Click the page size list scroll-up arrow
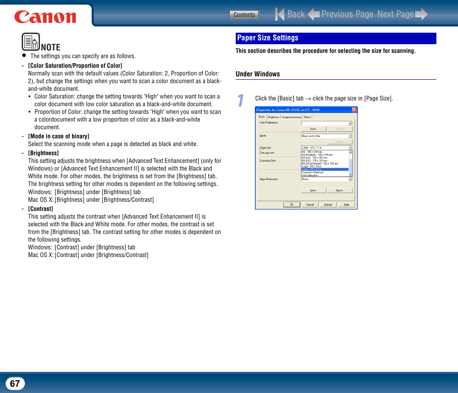Screen dimensions: 458x393 click(350, 152)
